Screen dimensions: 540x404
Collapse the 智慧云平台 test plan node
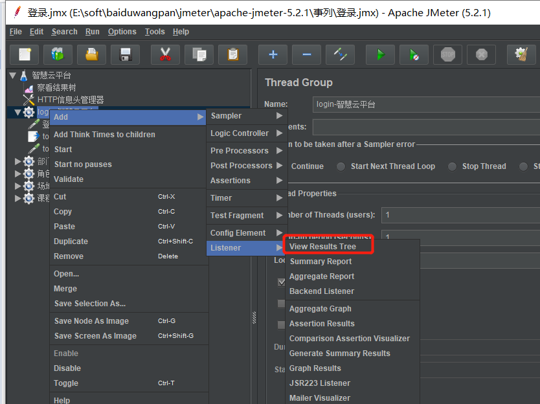coord(13,75)
